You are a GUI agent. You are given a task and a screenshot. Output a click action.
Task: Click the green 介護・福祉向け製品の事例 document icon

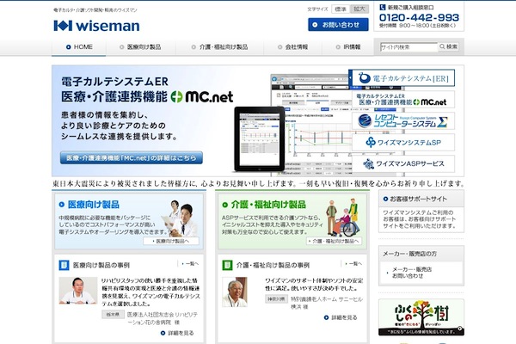227,265
